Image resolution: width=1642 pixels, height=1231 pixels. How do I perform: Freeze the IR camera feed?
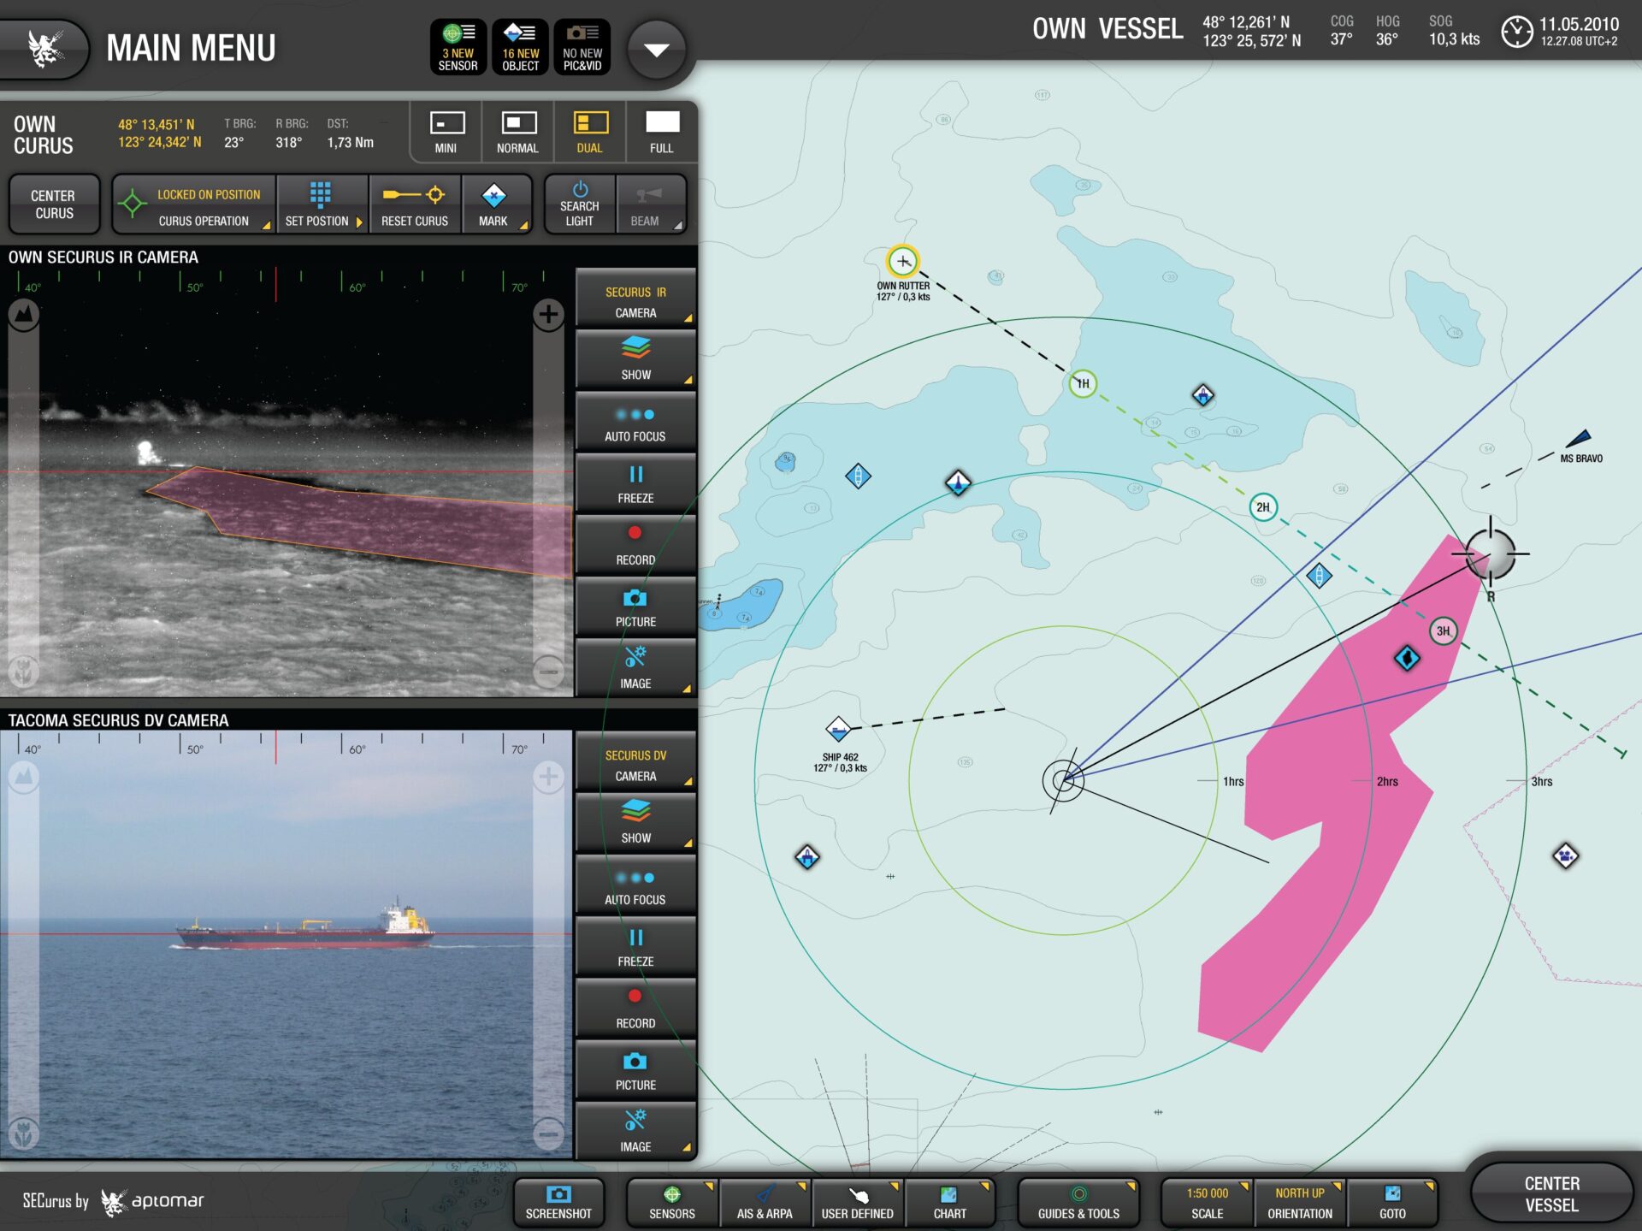click(x=635, y=484)
